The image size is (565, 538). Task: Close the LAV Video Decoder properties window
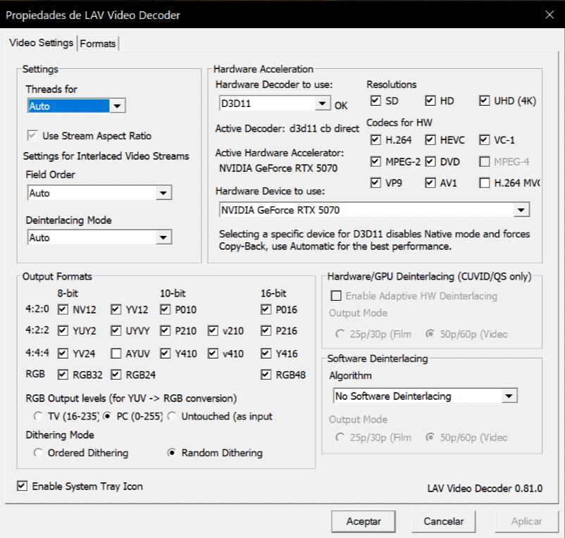(550, 15)
